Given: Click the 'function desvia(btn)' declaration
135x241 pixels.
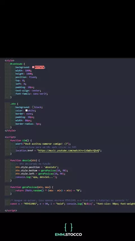Looking at the screenshot, I should pos(25,161).
